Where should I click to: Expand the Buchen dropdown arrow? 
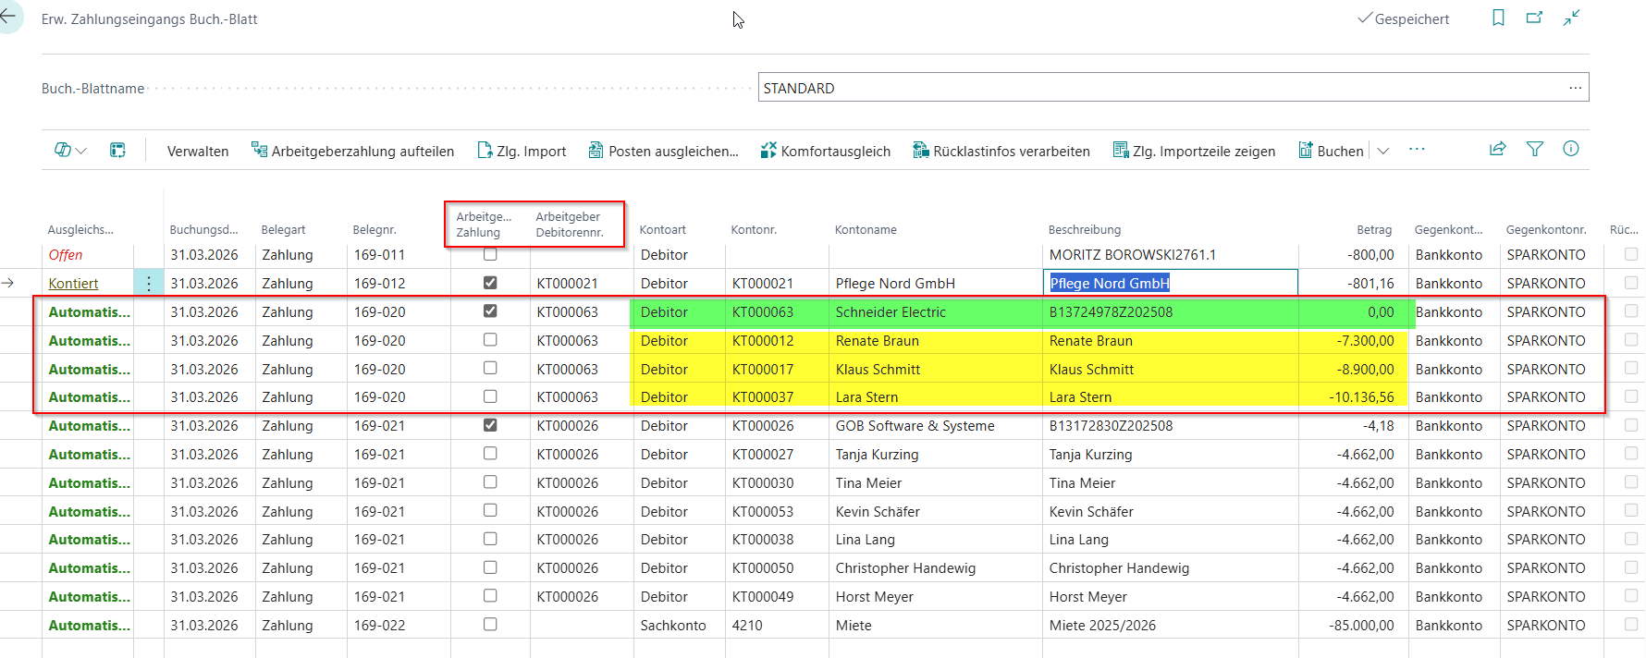coord(1383,151)
